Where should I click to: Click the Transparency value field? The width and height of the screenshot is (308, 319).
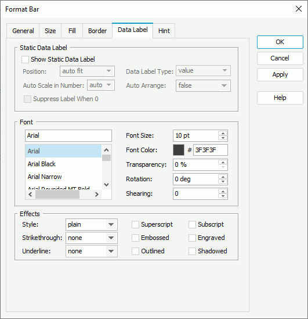(196, 164)
